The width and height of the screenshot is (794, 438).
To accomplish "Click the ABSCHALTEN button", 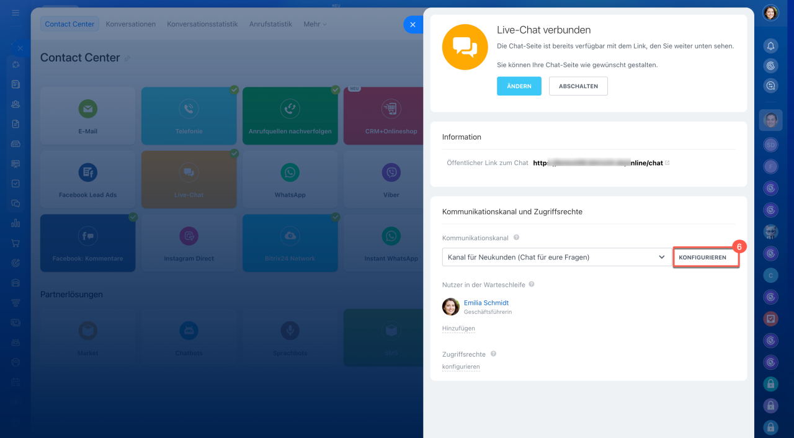I will [x=578, y=86].
